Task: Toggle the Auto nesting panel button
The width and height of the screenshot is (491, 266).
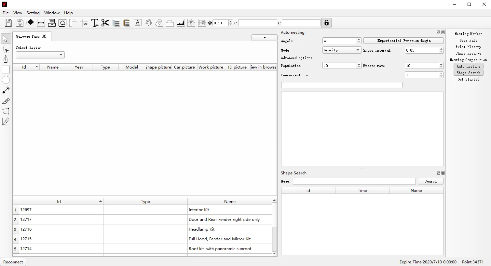Action: point(468,66)
